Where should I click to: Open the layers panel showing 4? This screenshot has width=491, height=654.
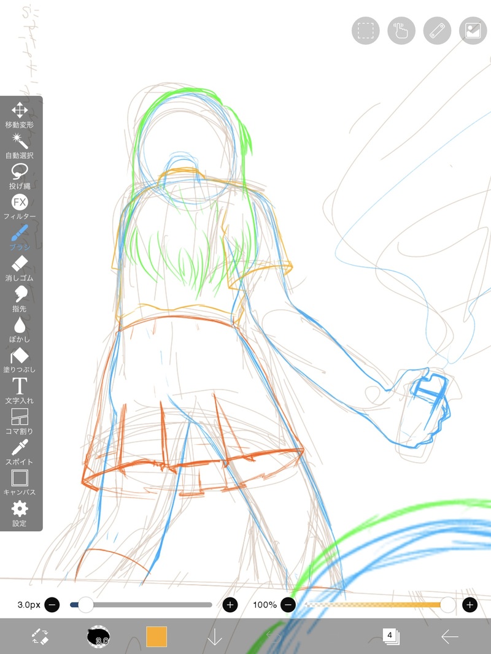[391, 636]
